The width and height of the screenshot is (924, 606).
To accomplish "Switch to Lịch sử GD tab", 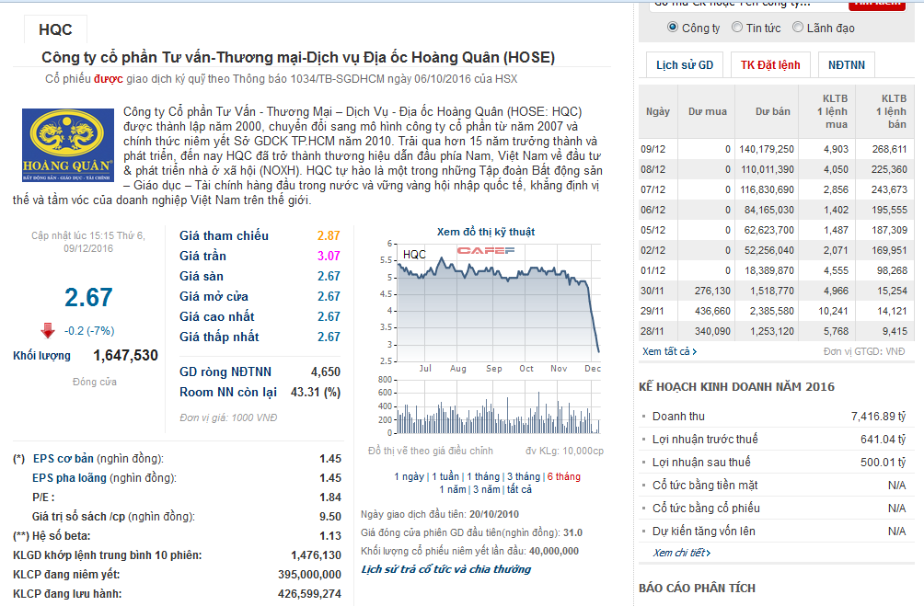I will click(685, 64).
